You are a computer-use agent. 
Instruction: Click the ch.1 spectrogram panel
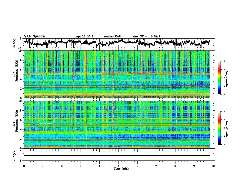[117, 74]
